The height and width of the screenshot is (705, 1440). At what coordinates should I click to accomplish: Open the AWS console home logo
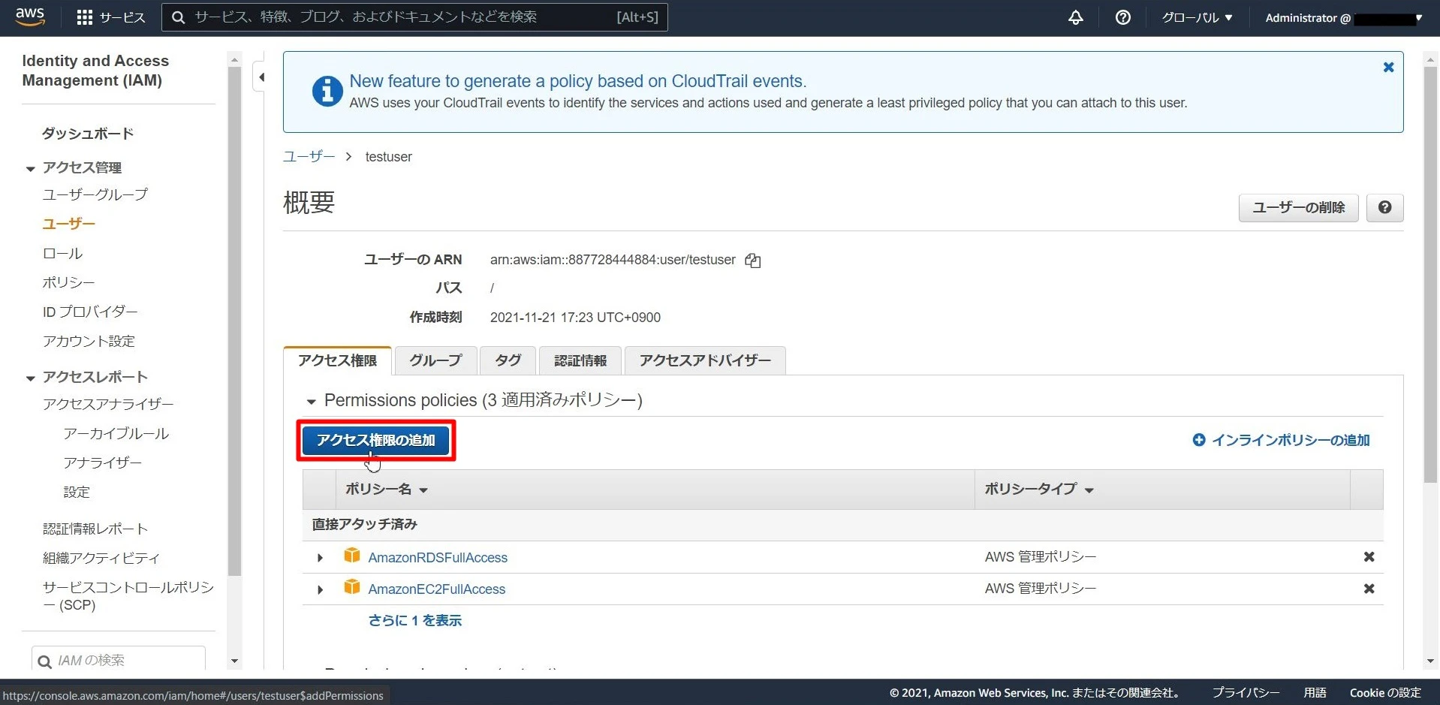click(x=30, y=17)
